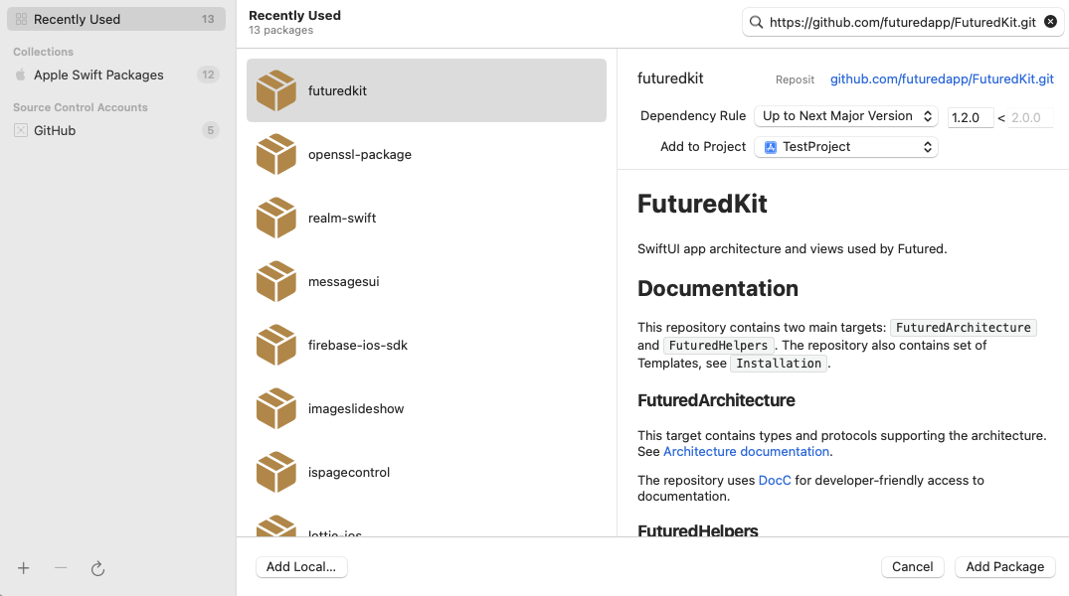Click the minus icon to remove collection
Viewport: 1069px width, 596px height.
[x=61, y=568]
